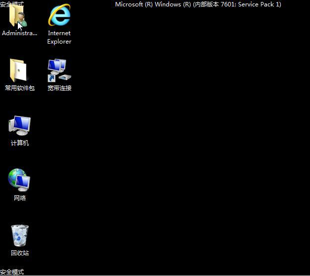Click the 回收站 text label

coord(20,253)
